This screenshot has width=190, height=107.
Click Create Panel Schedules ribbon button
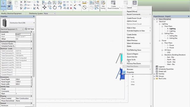coord(113,5)
